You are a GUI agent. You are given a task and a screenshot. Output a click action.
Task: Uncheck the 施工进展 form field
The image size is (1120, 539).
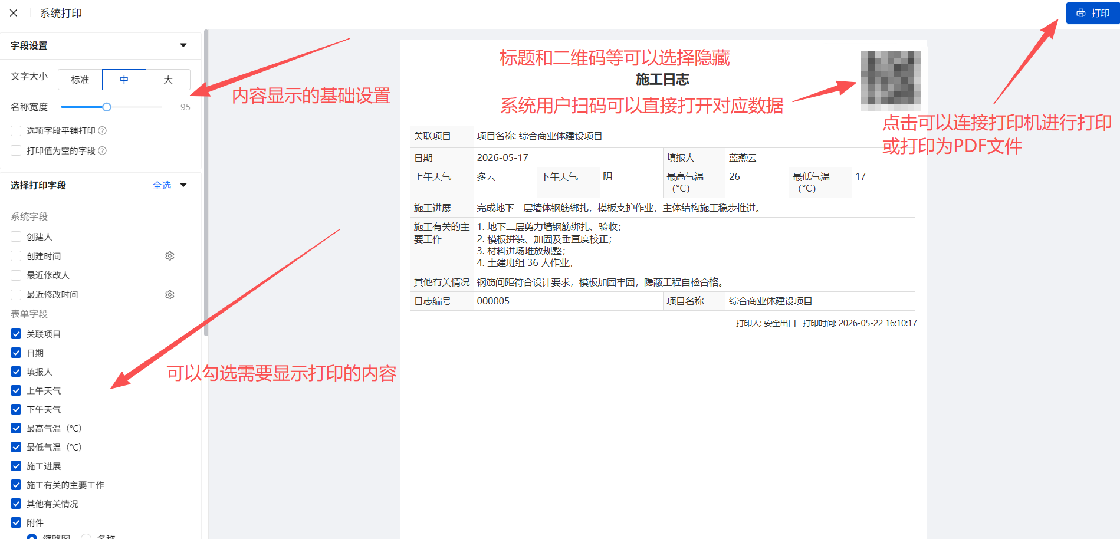coord(16,466)
